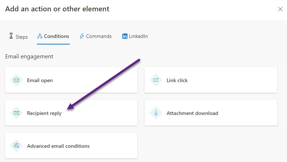Viewport: 287px width, 162px height.
Task: Click the Attachment download arrow icon
Action: [x=156, y=113]
